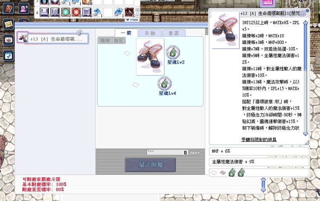Select the +13 [A] 生命循環戰 item entry
This screenshot has height=201, width=320.
[52, 38]
